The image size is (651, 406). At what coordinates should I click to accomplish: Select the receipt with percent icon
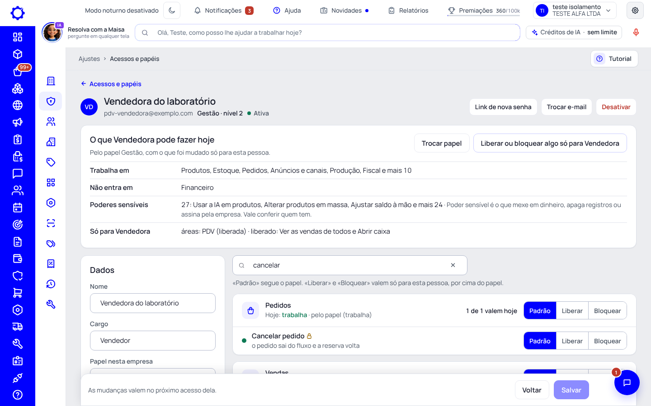[x=51, y=263]
